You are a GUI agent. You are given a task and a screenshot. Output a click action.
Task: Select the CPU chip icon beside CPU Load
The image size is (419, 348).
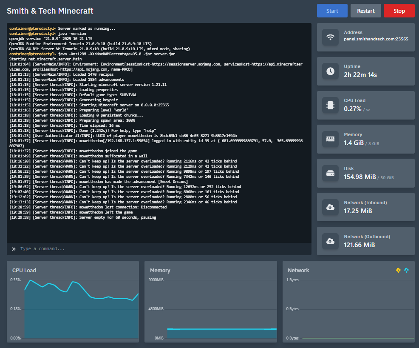click(x=330, y=105)
